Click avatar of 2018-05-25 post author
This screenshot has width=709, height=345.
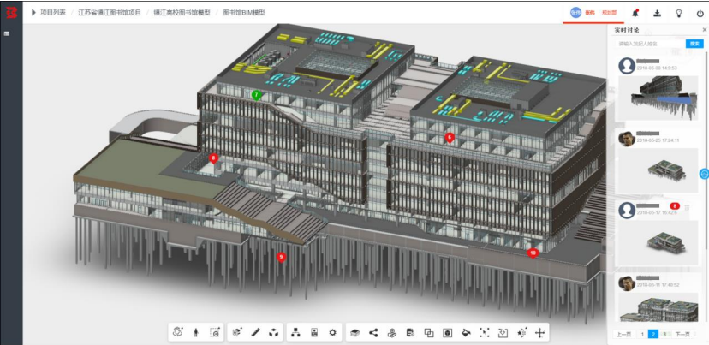(627, 139)
